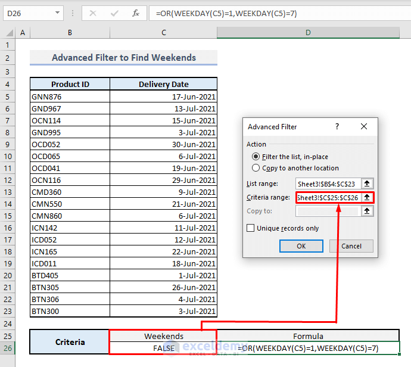Click the Criteria range input field
This screenshot has height=367, width=411.
coord(328,197)
